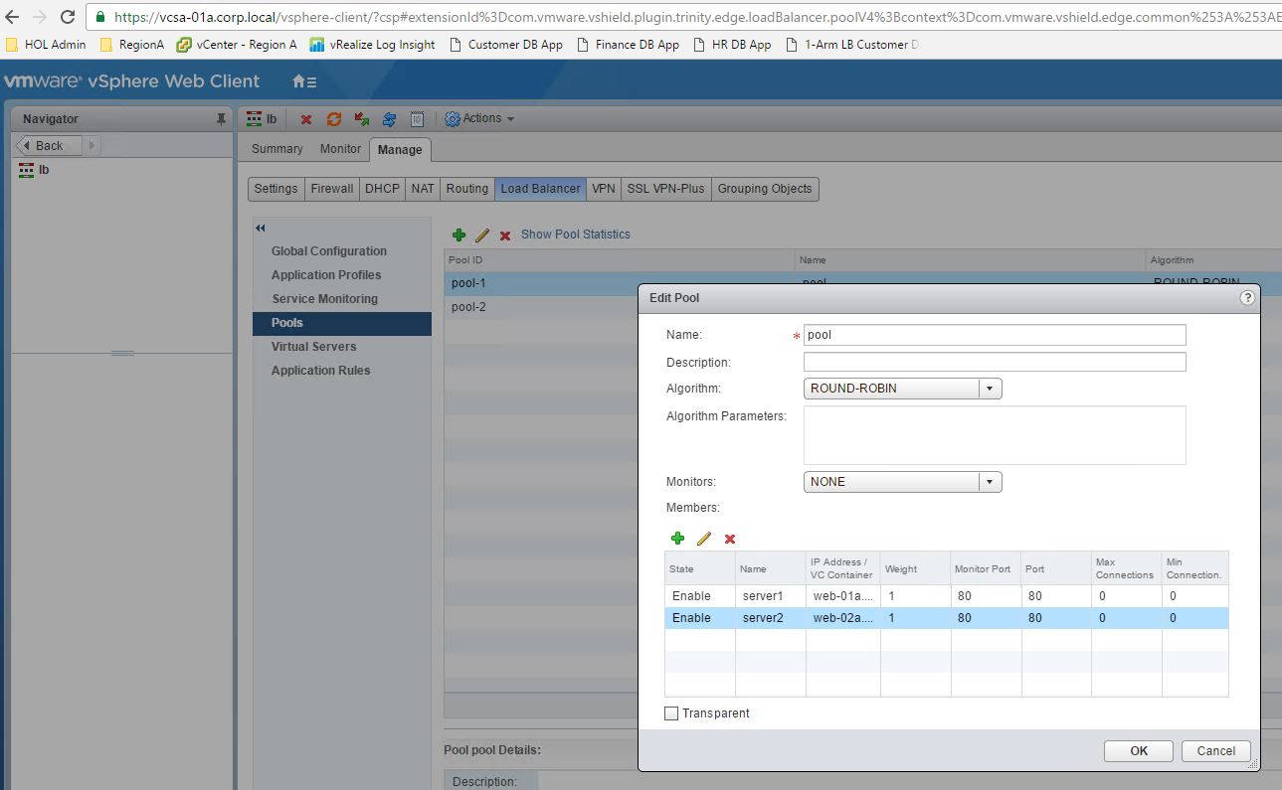Click the green add pool icon beside Show Pool Statistics
Screen dimensions: 1282x790
point(458,235)
